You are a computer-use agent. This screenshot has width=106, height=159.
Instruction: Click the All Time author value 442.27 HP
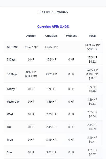click(x=31, y=47)
